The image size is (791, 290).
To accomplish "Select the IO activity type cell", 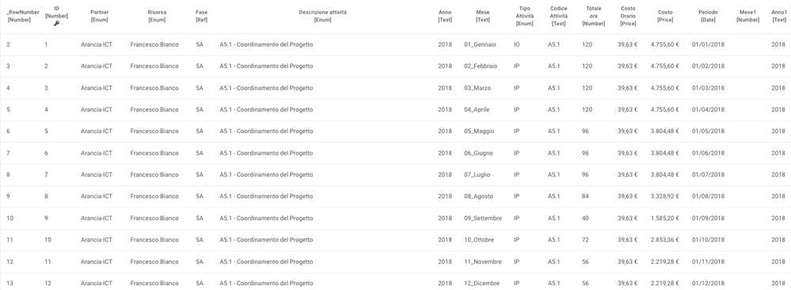I will point(516,44).
